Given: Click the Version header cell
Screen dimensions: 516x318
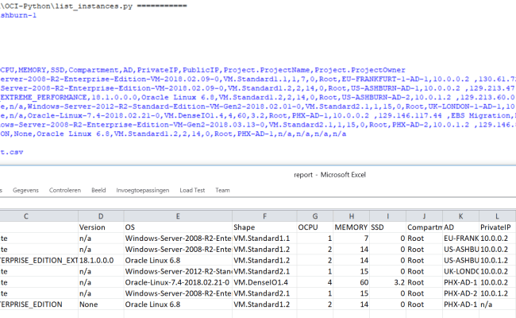Looking at the screenshot, I should 101,227.
